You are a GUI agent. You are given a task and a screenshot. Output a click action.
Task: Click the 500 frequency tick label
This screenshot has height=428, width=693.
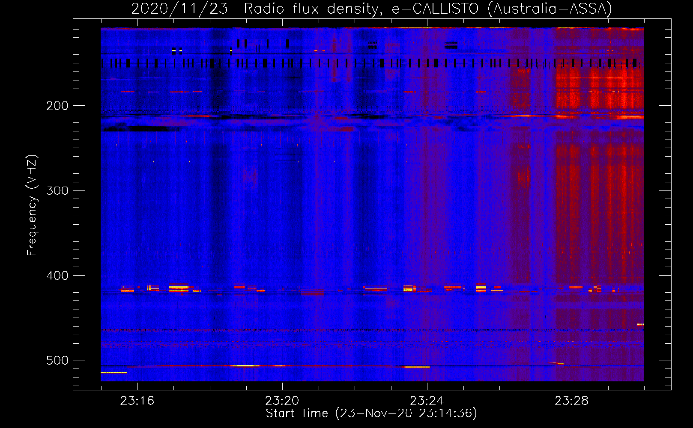tap(57, 360)
